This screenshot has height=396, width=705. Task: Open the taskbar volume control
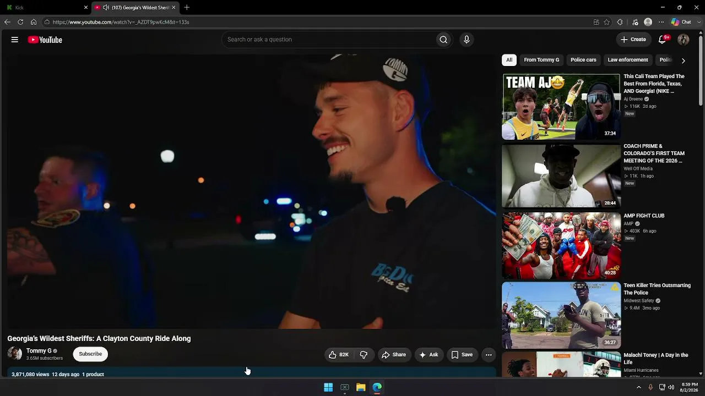pos(671,387)
